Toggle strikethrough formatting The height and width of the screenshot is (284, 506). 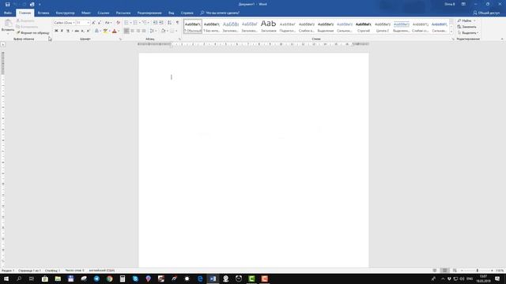77,31
